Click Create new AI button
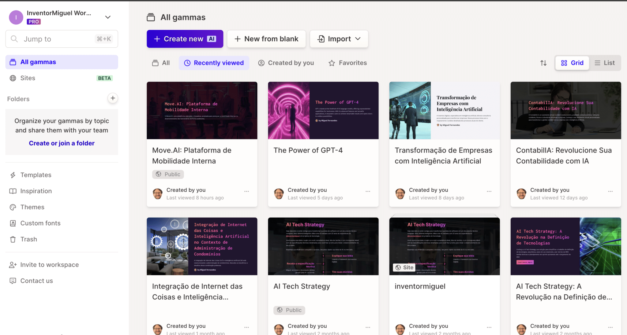The image size is (627, 335). click(x=185, y=39)
